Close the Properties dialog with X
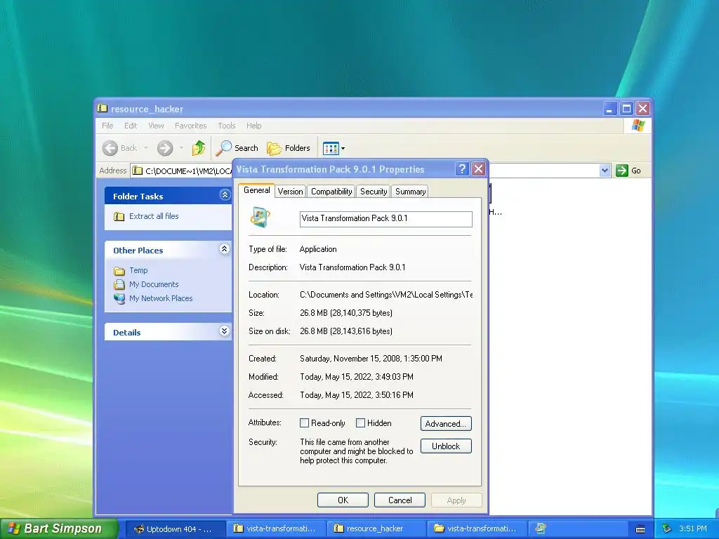Viewport: 719px width, 539px height. pos(479,169)
